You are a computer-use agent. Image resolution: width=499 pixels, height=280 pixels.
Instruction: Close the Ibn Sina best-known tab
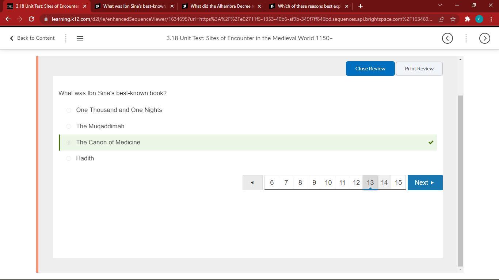(x=172, y=6)
